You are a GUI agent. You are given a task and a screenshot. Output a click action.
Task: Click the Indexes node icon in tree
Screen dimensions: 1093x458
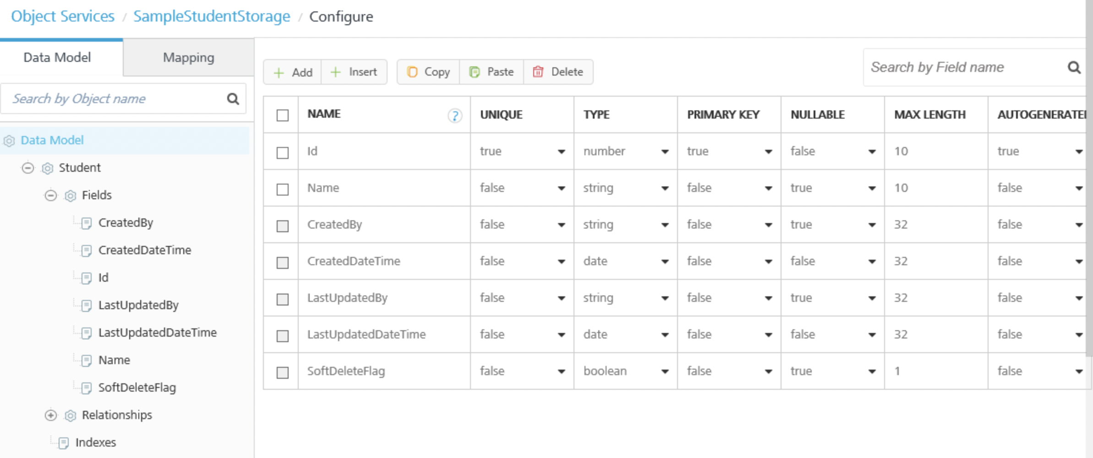coord(63,443)
